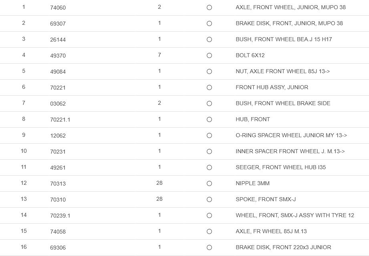Select the INNER SPACER FRONT WHEEL circle

tap(209, 152)
